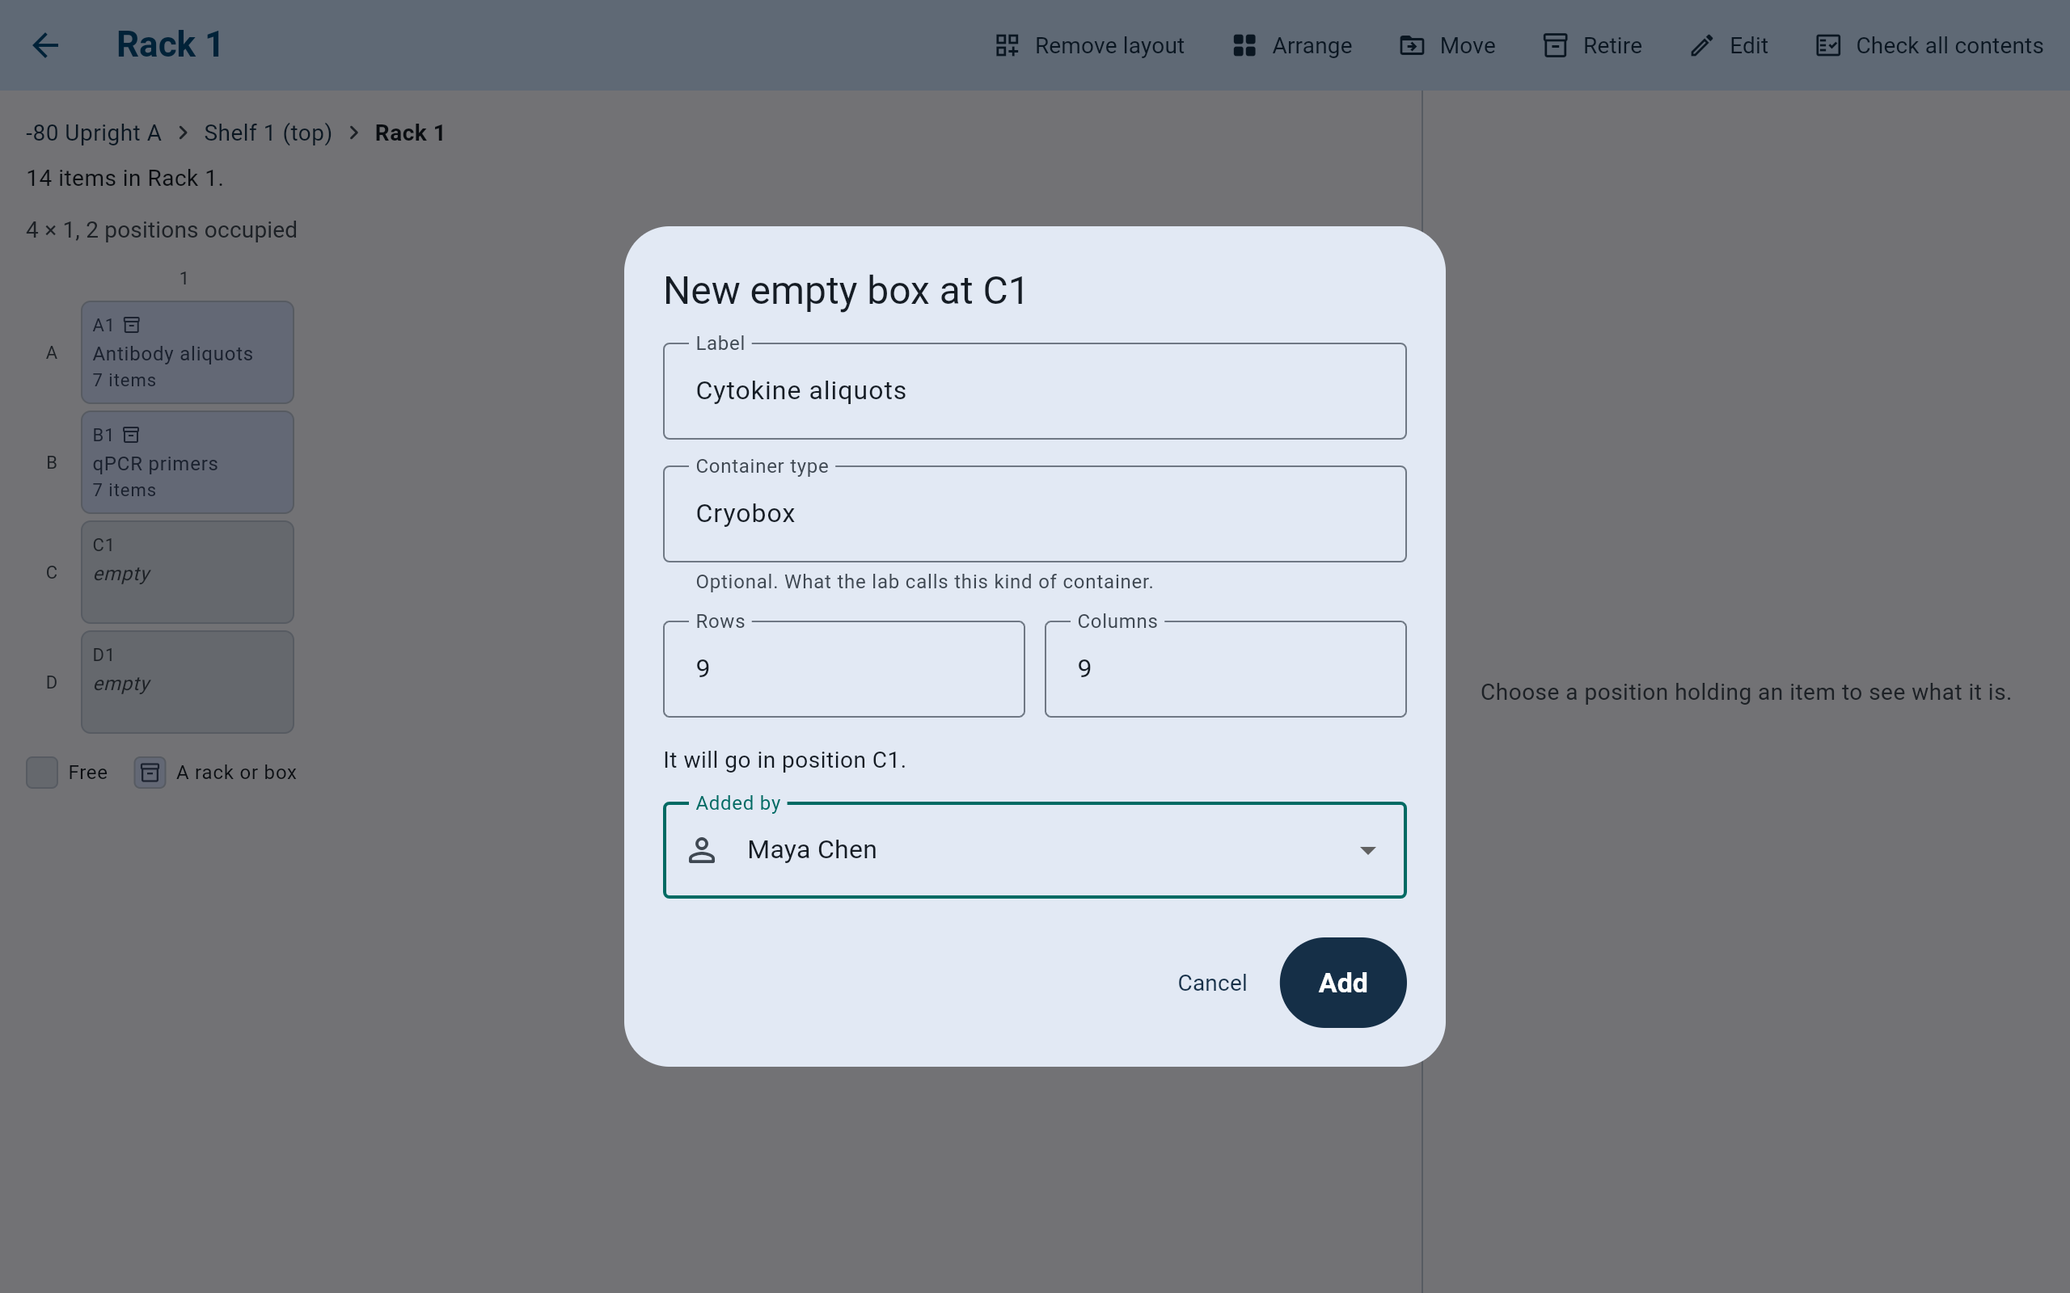Click the 'Free' legend label
The height and width of the screenshot is (1293, 2070).
tap(88, 773)
